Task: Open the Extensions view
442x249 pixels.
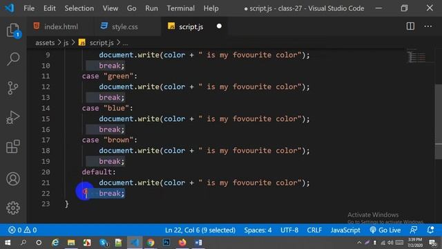Action: (13, 147)
